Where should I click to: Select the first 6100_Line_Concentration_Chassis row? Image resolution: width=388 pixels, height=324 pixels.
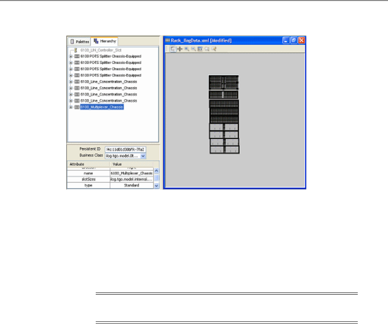tap(109, 81)
